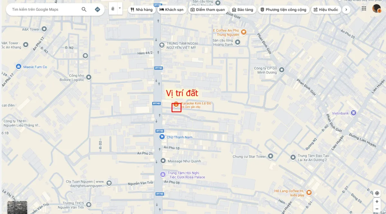Click the 'An Phú 20' street label
This screenshot has height=214, width=386.
(347, 34)
